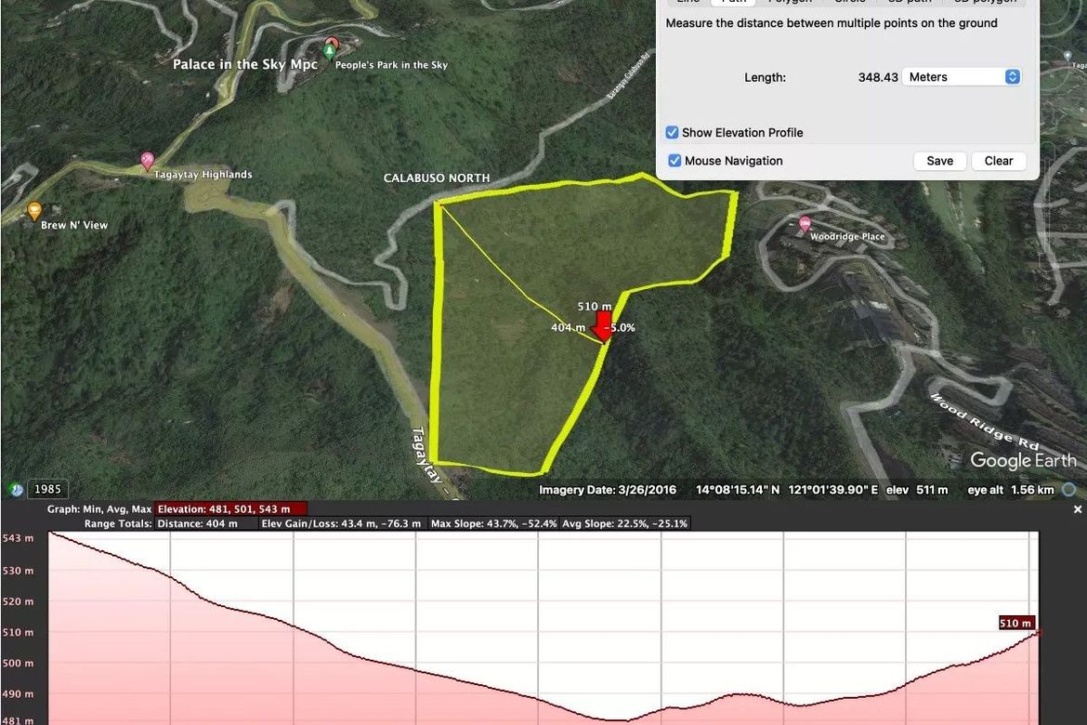The height and width of the screenshot is (725, 1087).
Task: Click the -5.0% slope label on the map
Action: pos(620,327)
